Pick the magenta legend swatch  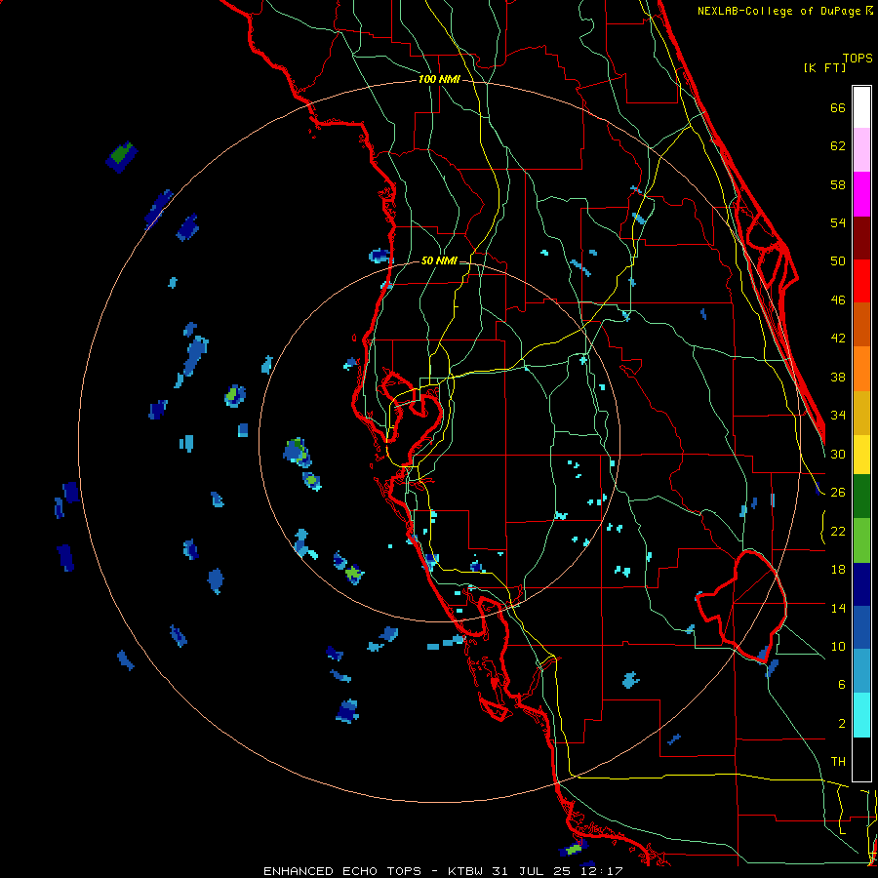click(861, 194)
